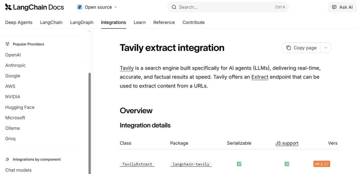Open Chat models in sidebar
357x174 pixels.
coord(18,170)
